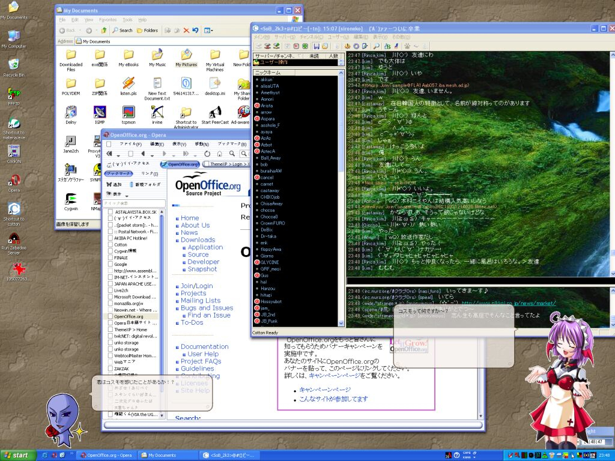
Task: Open Back history dropdown arrow in My Documents
Action: tap(80, 30)
